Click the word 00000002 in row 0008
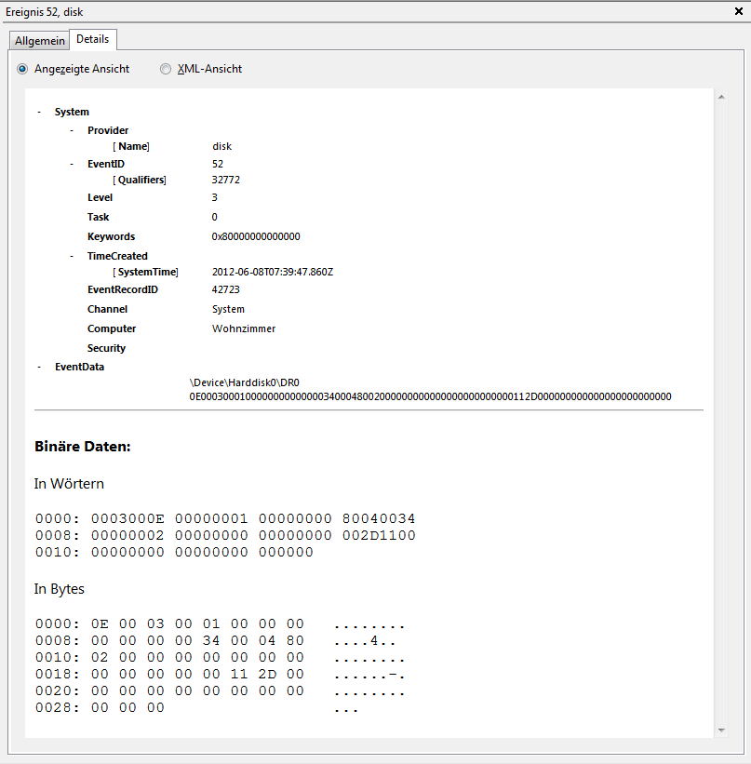This screenshot has width=751, height=764. pyautogui.click(x=127, y=535)
